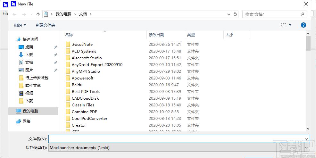Select 我的电脑 in the address path

pos(63,14)
